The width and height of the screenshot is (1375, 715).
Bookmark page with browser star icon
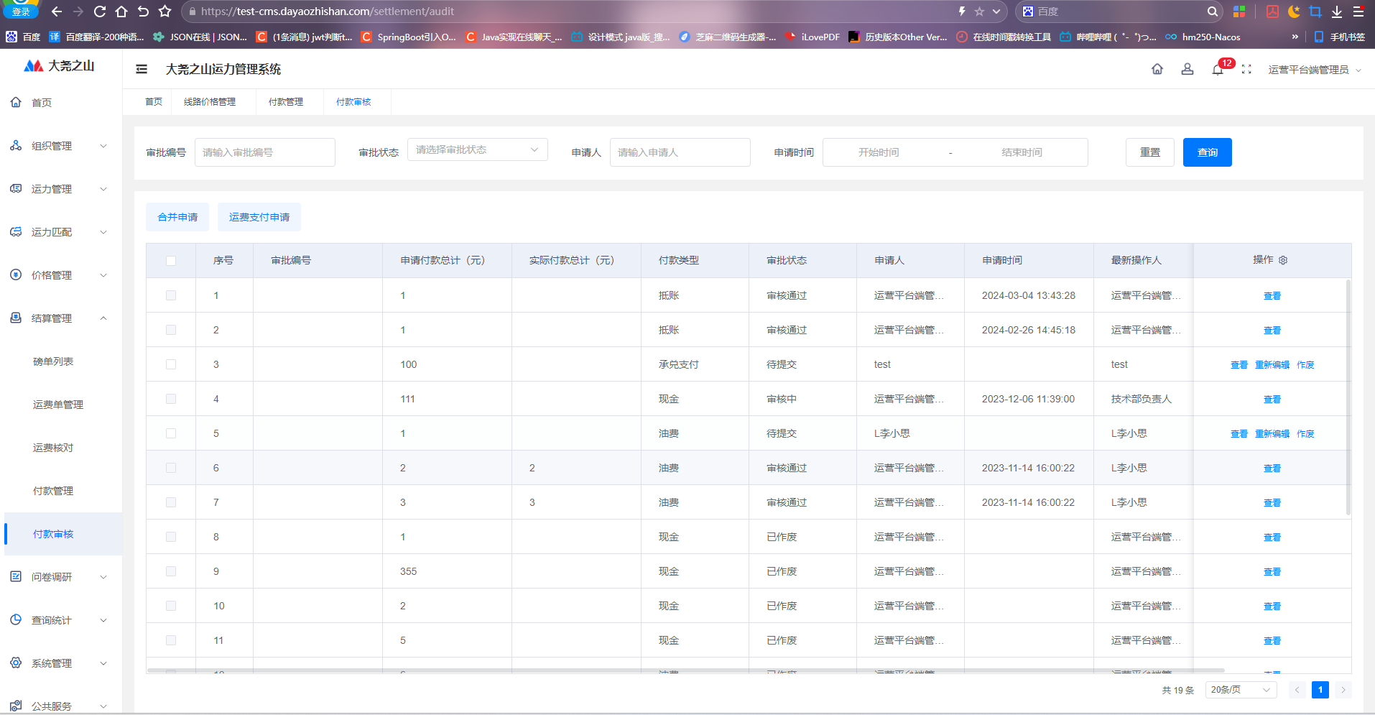[x=165, y=11]
